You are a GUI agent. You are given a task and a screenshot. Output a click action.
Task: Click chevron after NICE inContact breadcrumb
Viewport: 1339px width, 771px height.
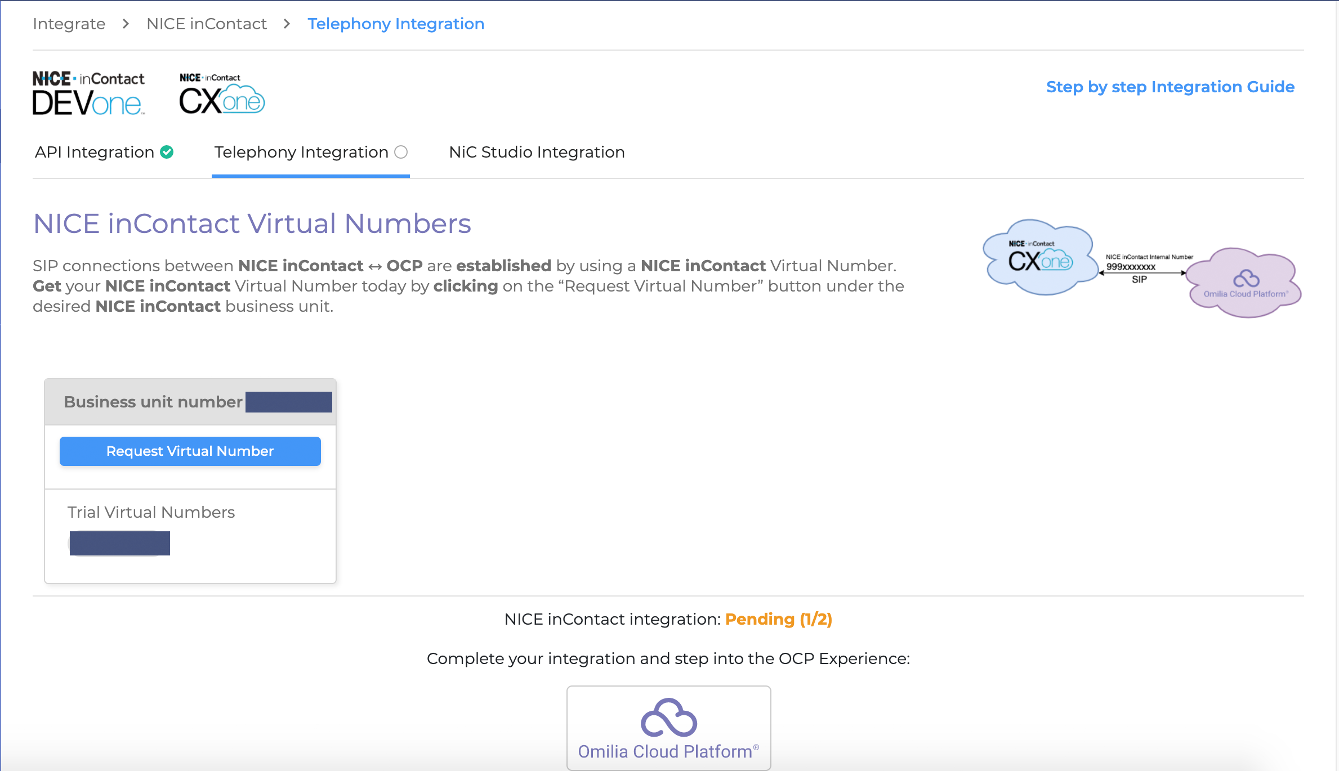tap(287, 24)
